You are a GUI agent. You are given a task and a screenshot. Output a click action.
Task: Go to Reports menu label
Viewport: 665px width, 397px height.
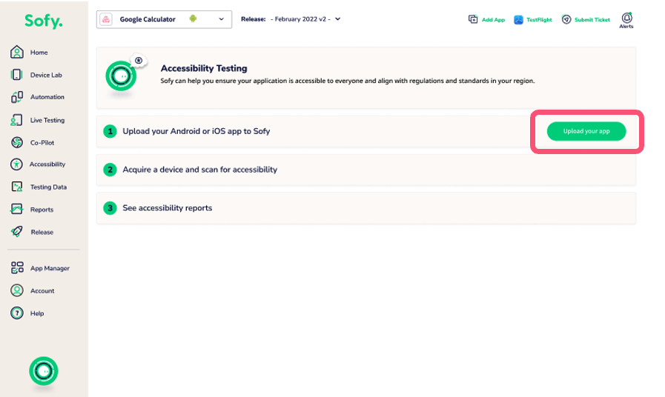click(42, 210)
